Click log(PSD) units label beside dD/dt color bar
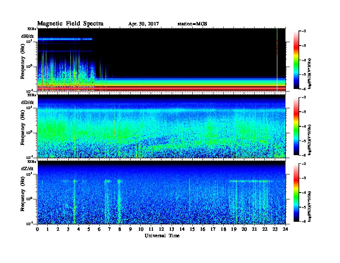The width and height of the screenshot is (340, 263). point(310,140)
